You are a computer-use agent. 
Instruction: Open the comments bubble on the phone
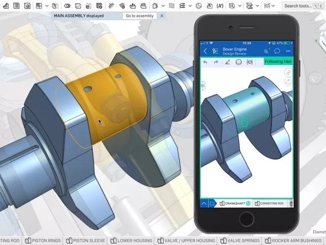click(x=277, y=51)
